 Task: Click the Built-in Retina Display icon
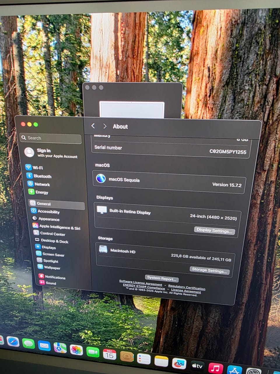(x=102, y=210)
